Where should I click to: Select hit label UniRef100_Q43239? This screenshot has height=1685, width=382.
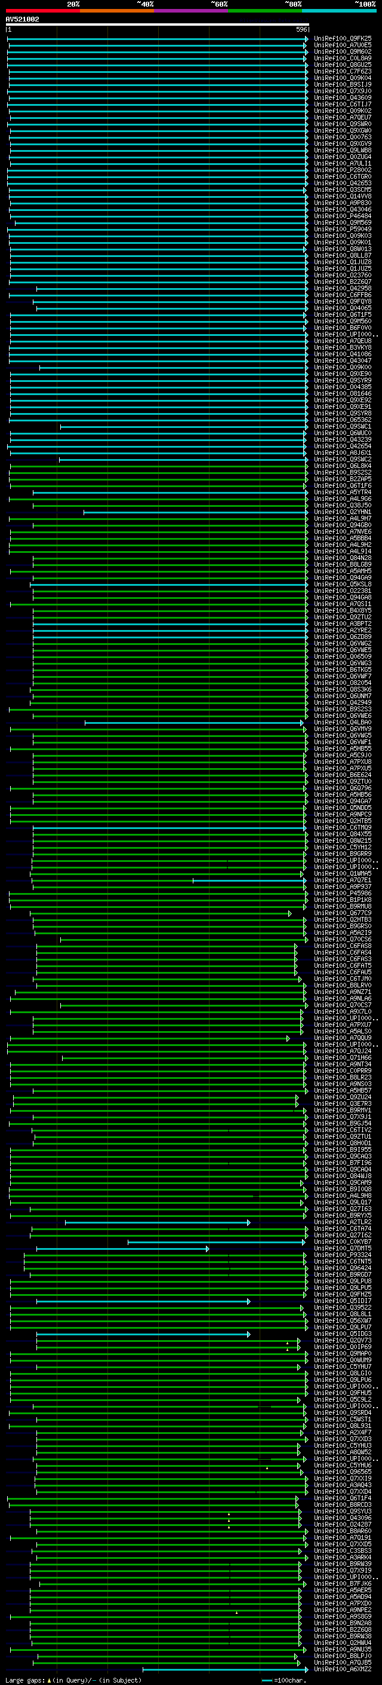point(342,439)
